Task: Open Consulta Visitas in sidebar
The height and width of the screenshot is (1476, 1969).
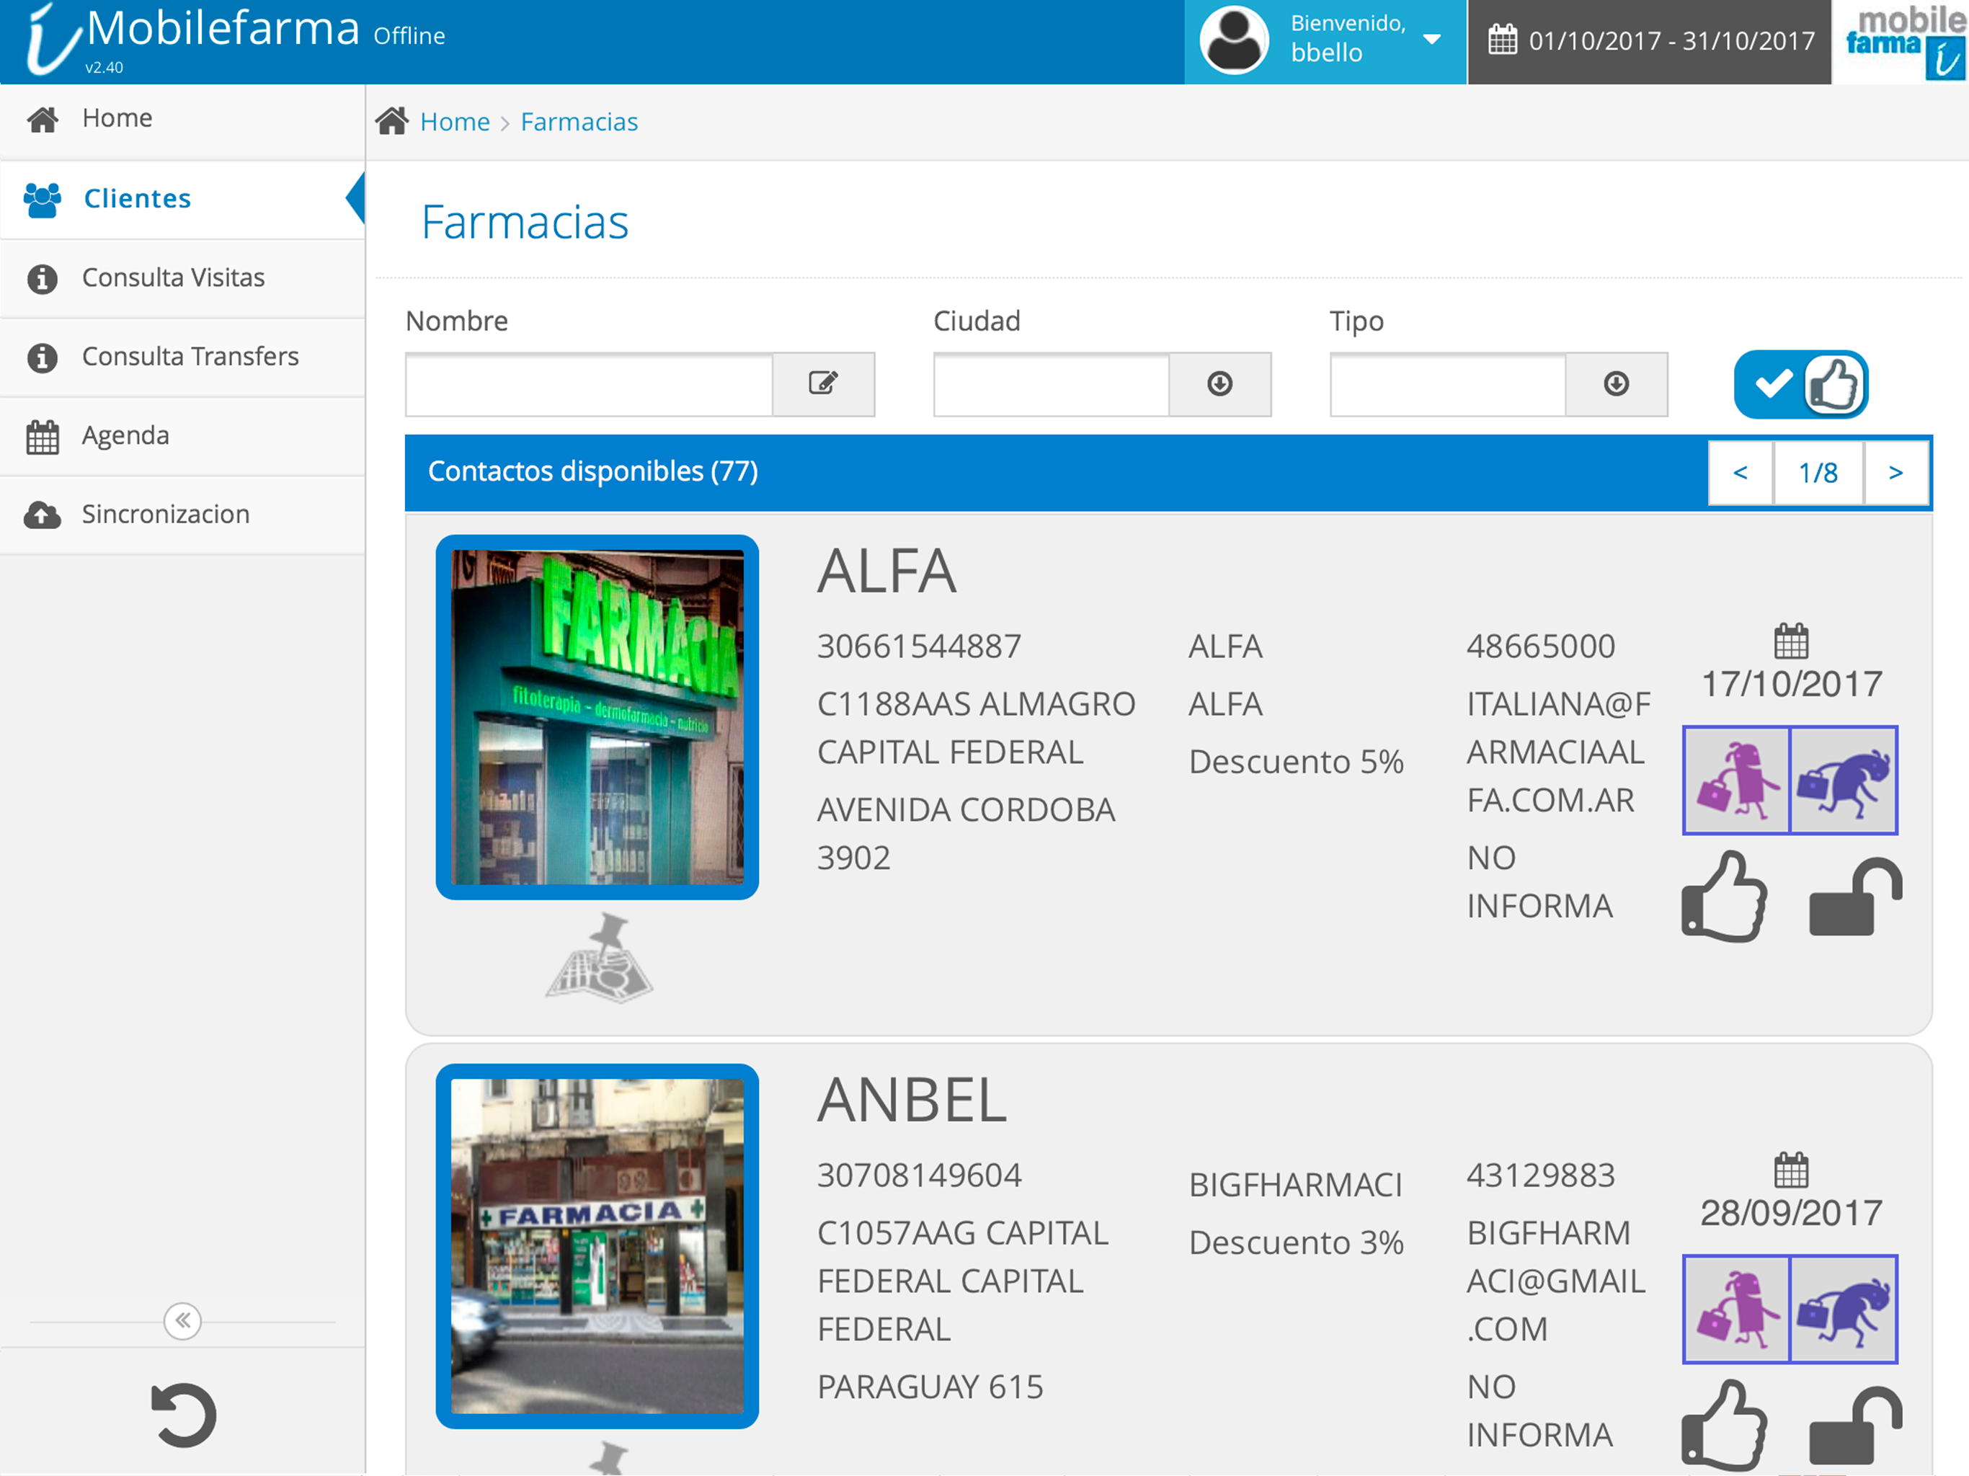Action: tap(182, 277)
